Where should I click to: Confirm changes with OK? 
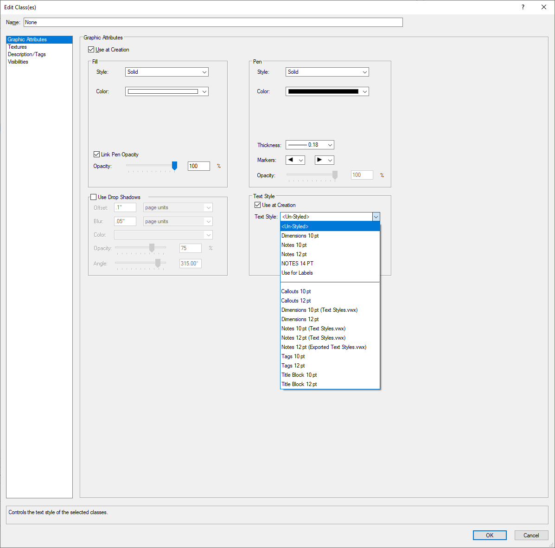(x=490, y=535)
